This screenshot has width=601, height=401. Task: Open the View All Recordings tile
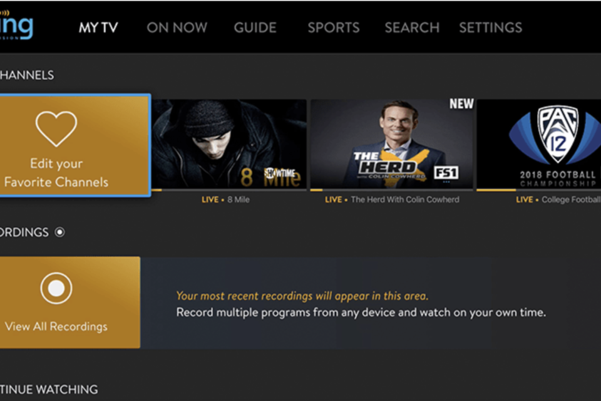click(70, 303)
